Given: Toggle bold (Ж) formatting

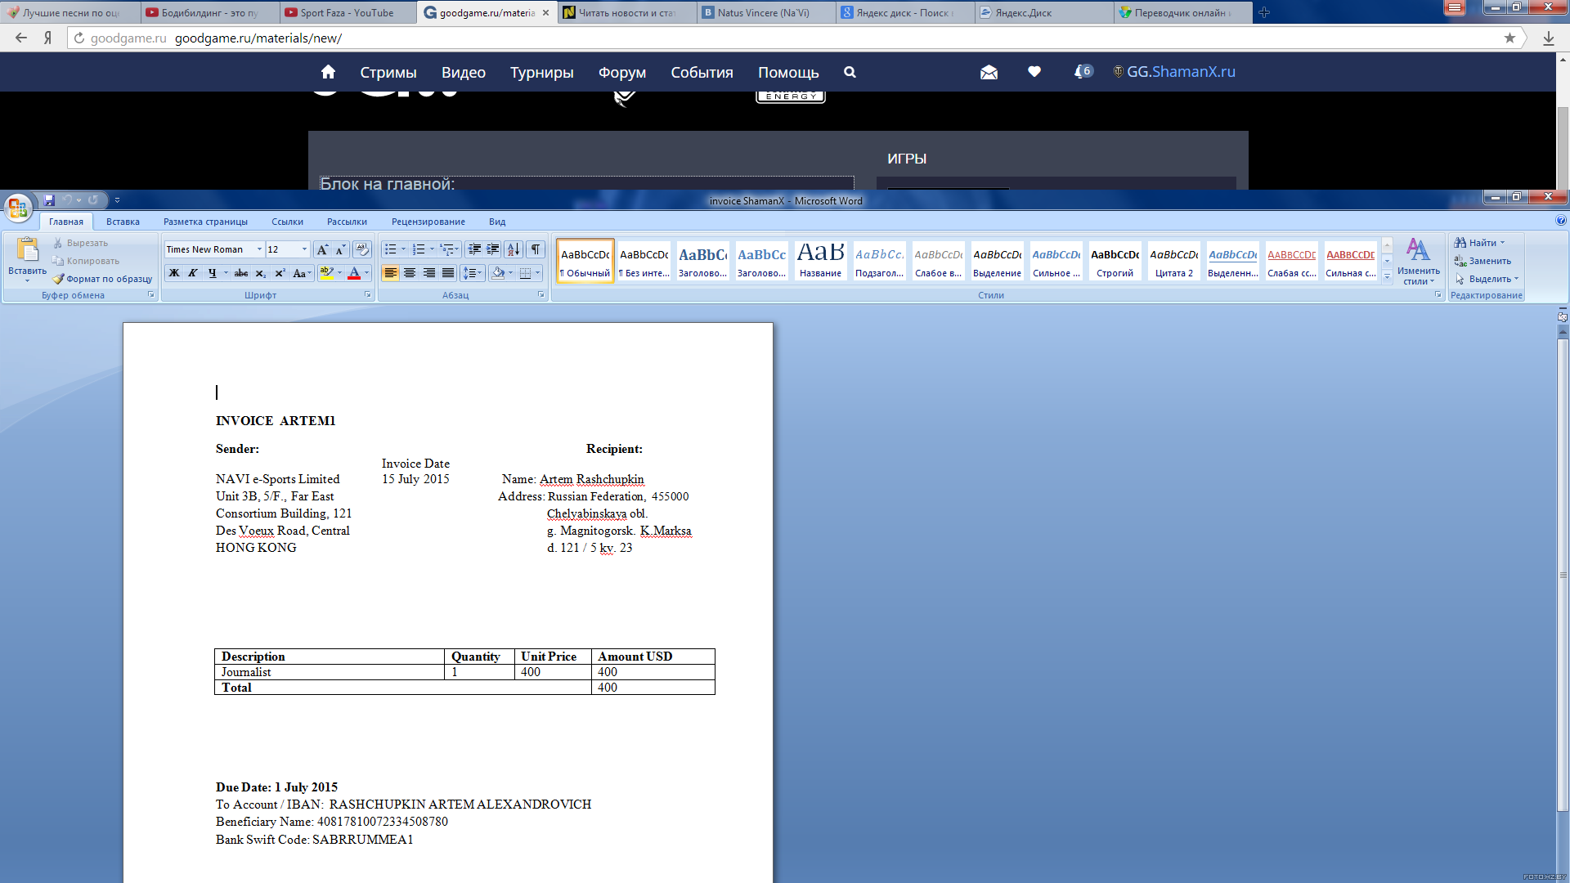Looking at the screenshot, I should [x=173, y=273].
